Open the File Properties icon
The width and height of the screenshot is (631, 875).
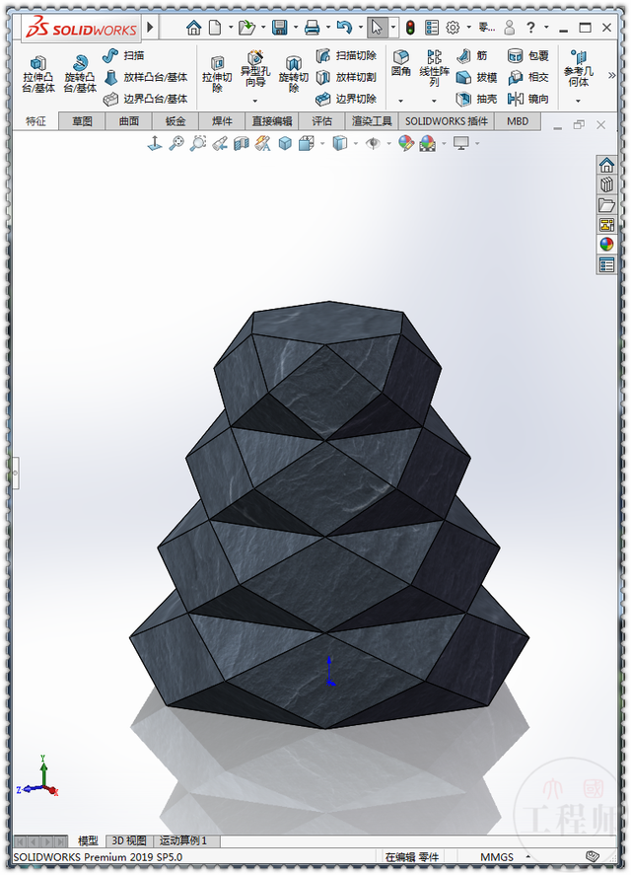[431, 28]
